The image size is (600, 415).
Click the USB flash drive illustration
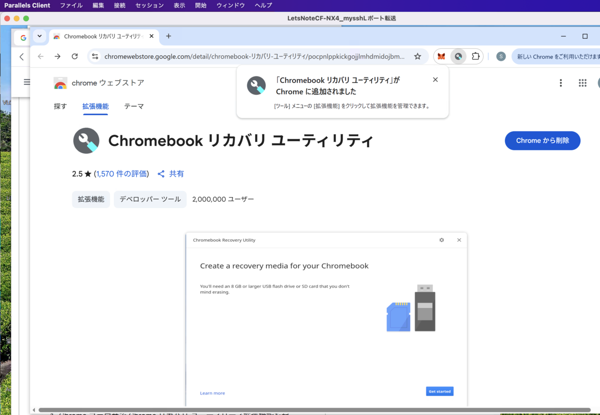click(425, 308)
